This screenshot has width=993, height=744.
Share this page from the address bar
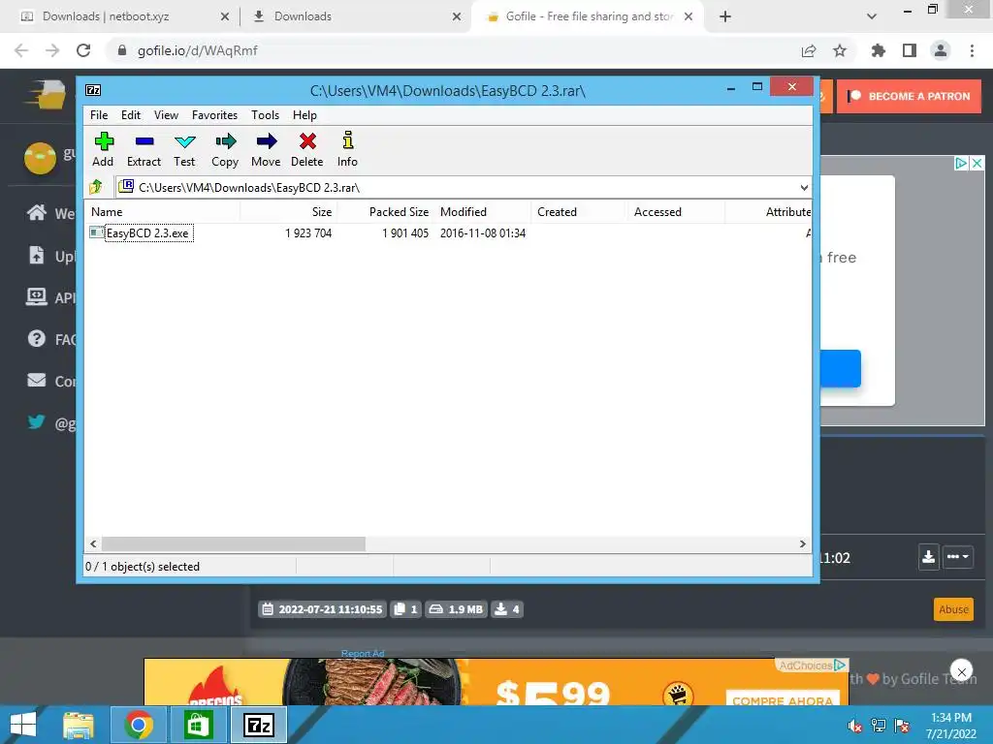click(809, 50)
